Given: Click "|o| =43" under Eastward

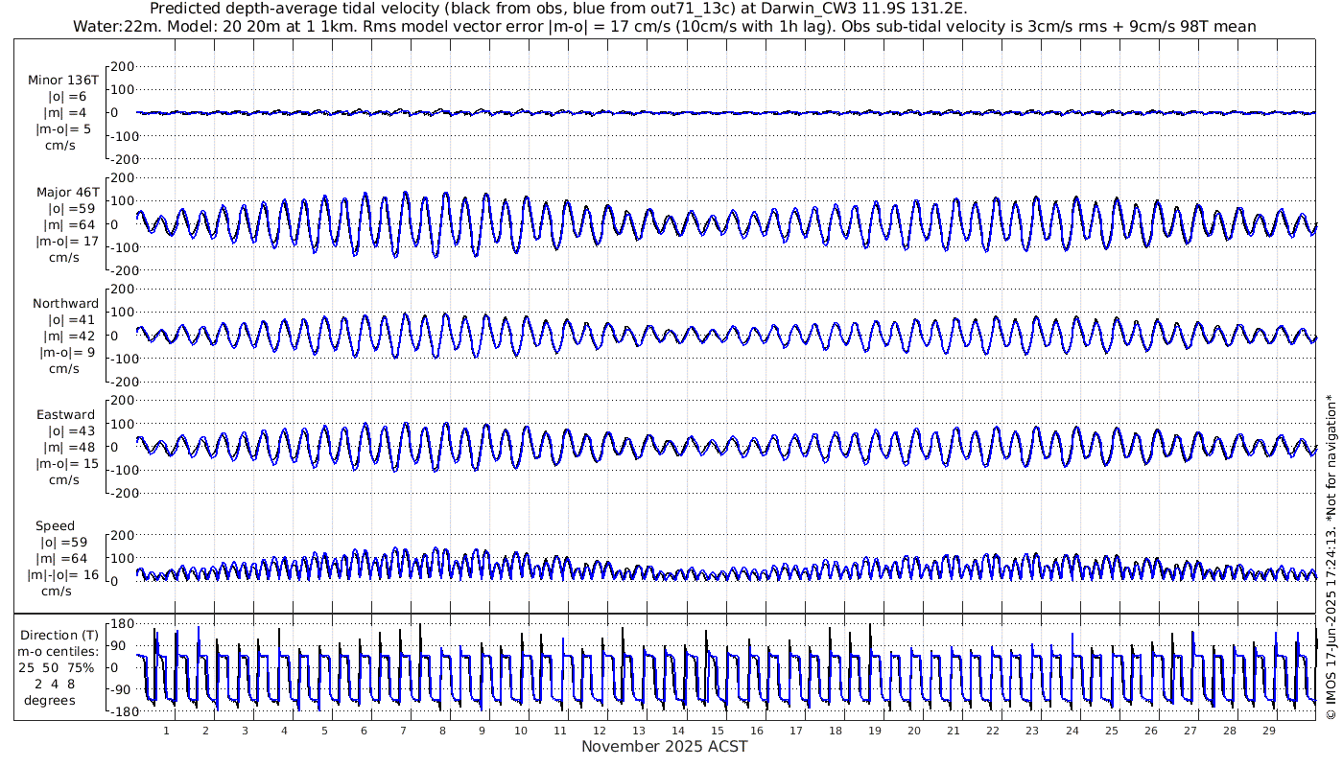Looking at the screenshot, I should point(69,431).
